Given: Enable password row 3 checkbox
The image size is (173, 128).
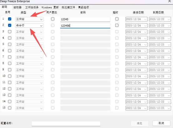Looking at the screenshot, I should pyautogui.click(x=10, y=32).
